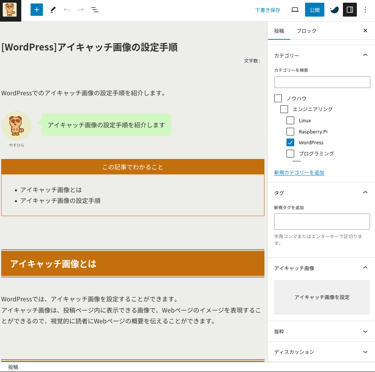Click paragraph starting WordPressでは、アイキャッチ画像を設定
The height and width of the screenshot is (372, 375).
tap(131, 310)
